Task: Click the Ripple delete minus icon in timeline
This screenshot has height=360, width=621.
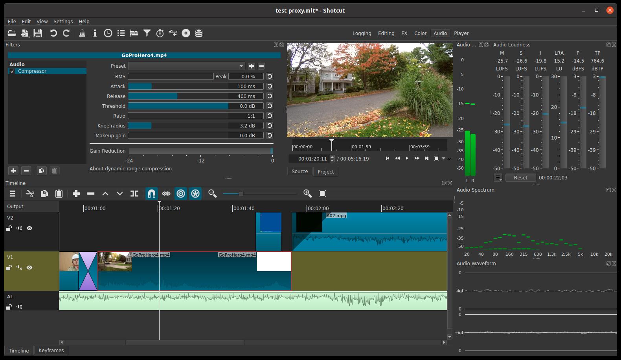Action: (91, 194)
